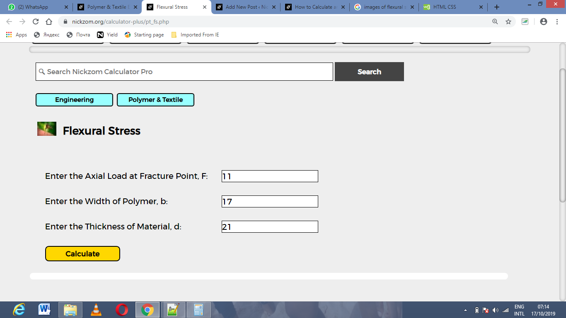The height and width of the screenshot is (318, 566).
Task: Open the Apps bookmarks shortcut
Action: point(17,35)
